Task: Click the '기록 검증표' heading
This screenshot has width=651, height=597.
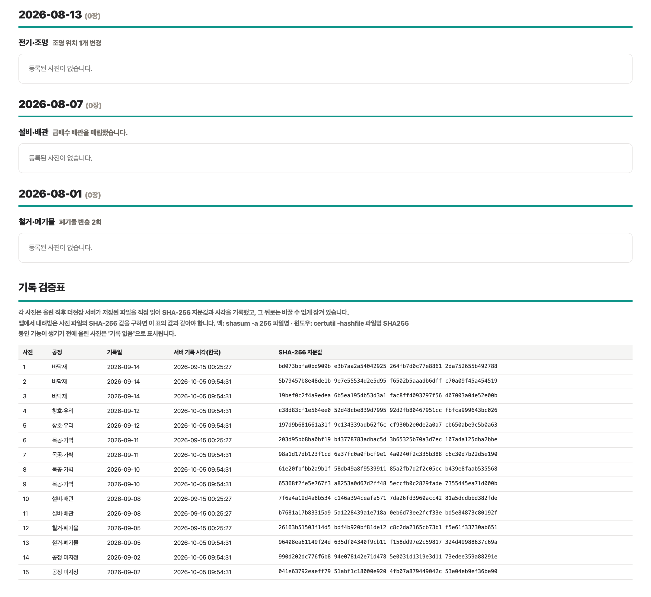Action: coord(42,287)
